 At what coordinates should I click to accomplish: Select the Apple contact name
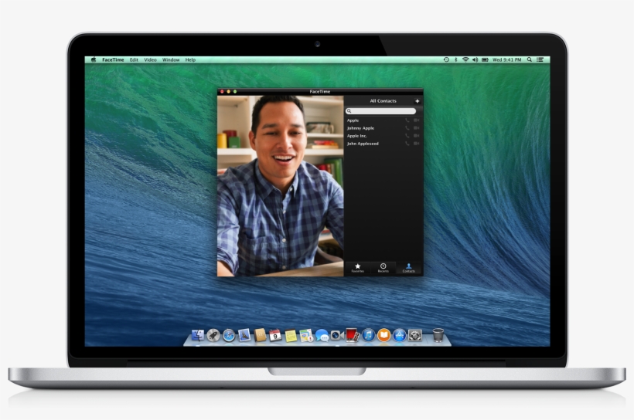353,120
